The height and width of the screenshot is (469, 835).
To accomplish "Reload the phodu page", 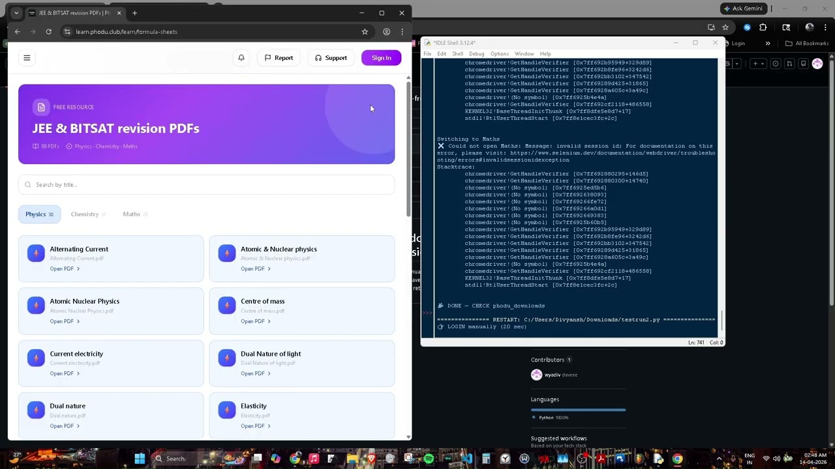I will [48, 31].
